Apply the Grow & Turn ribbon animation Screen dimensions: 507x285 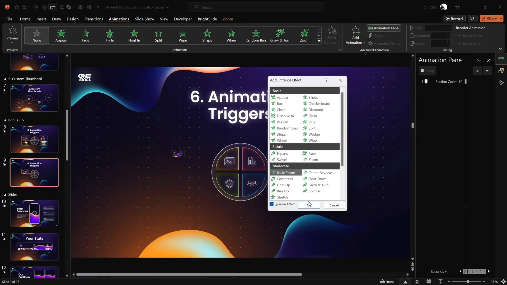[280, 35]
